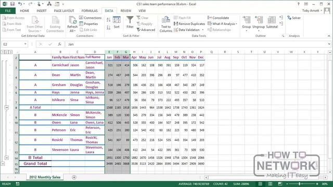Launch the Solver add-in
Viewport: 333px width, 187px height.
coord(294,18)
